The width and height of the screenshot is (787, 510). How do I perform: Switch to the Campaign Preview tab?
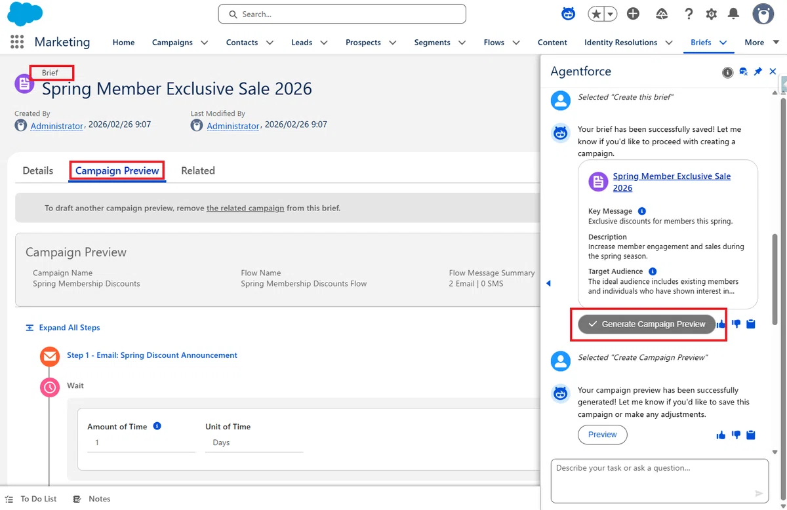click(117, 170)
